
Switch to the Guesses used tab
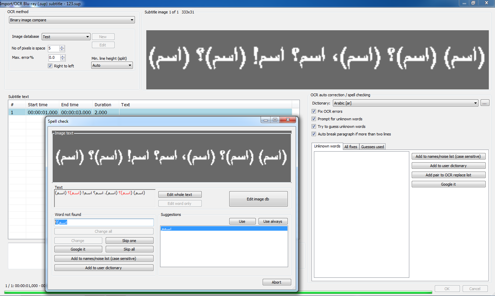point(372,146)
